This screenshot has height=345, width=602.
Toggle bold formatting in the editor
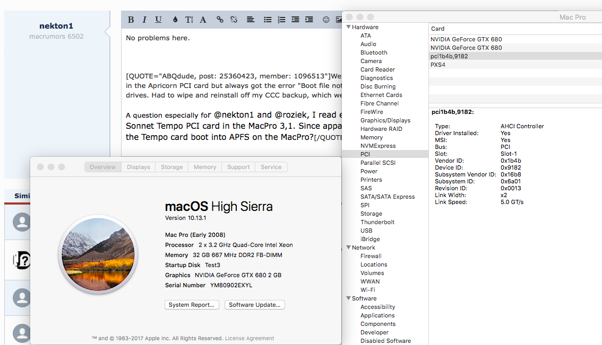(131, 20)
